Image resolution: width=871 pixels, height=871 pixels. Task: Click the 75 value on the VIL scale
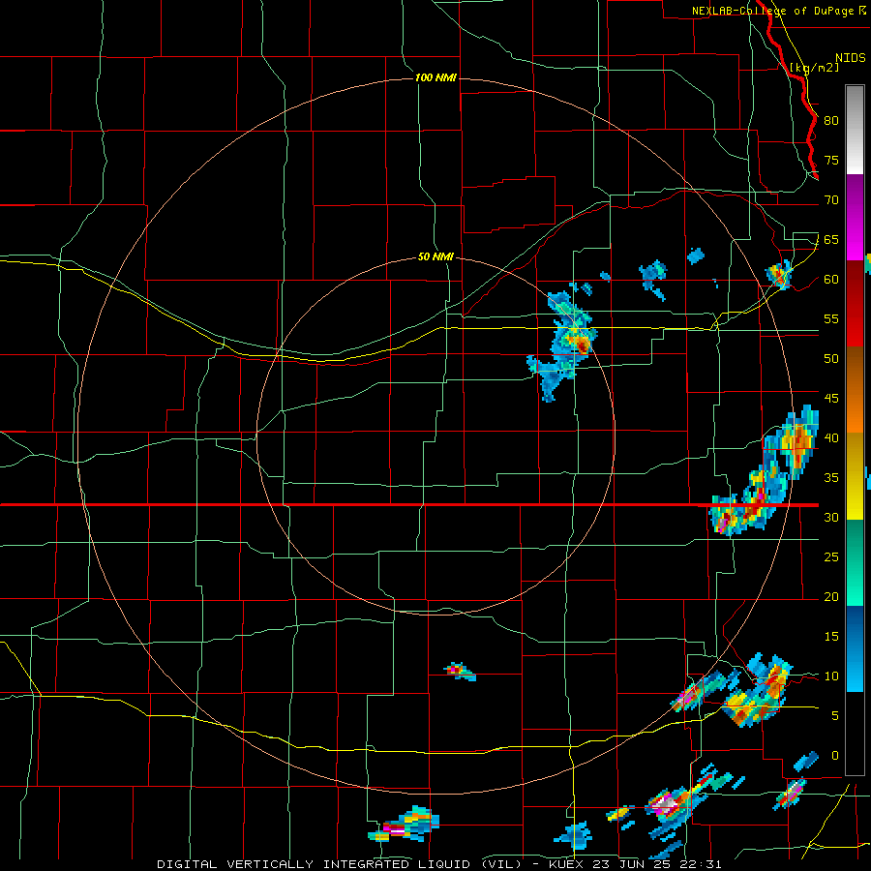click(x=831, y=160)
